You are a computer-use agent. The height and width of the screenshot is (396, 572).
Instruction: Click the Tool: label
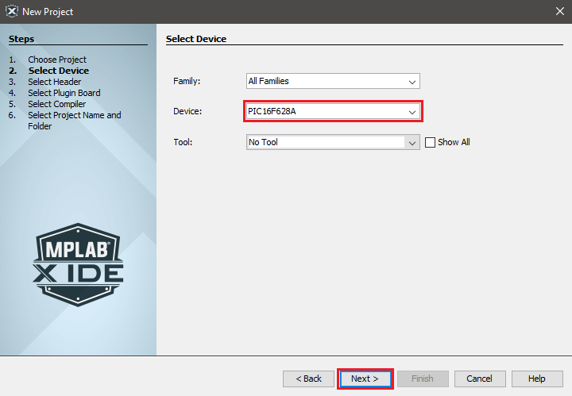point(183,142)
